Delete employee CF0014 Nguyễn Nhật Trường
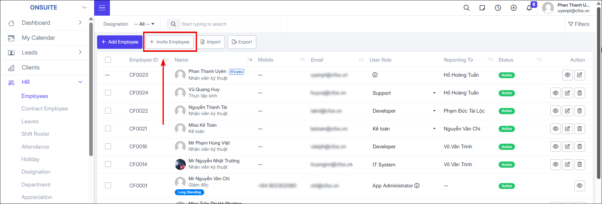This screenshot has height=204, width=602. coord(580,164)
